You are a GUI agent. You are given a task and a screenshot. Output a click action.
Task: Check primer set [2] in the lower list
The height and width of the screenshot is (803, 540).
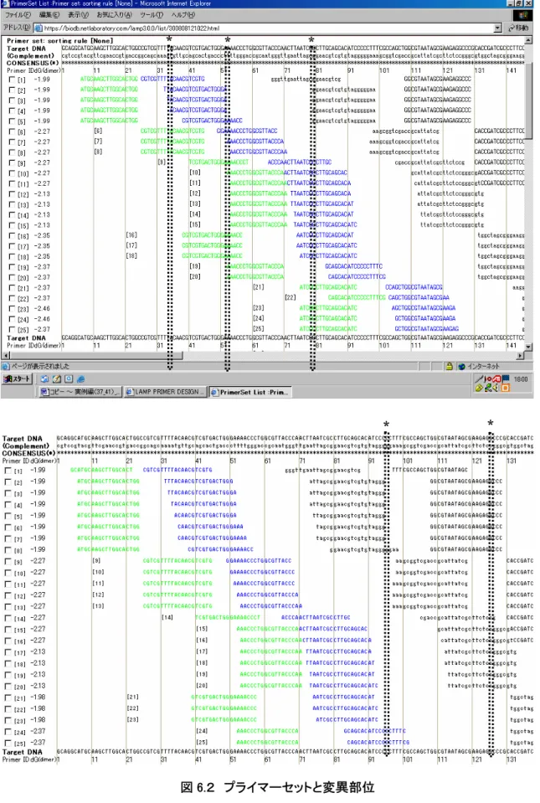(x=8, y=482)
